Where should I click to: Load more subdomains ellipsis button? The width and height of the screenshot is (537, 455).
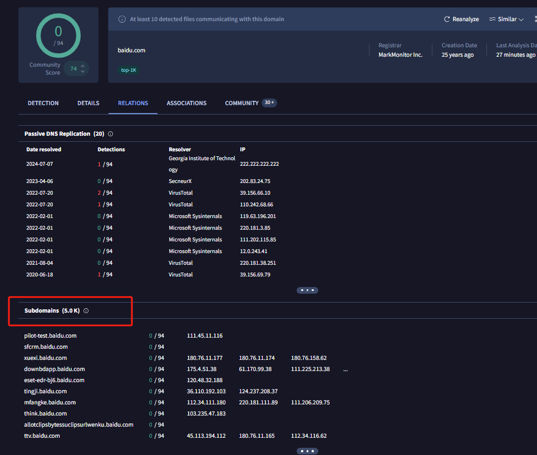(307, 451)
